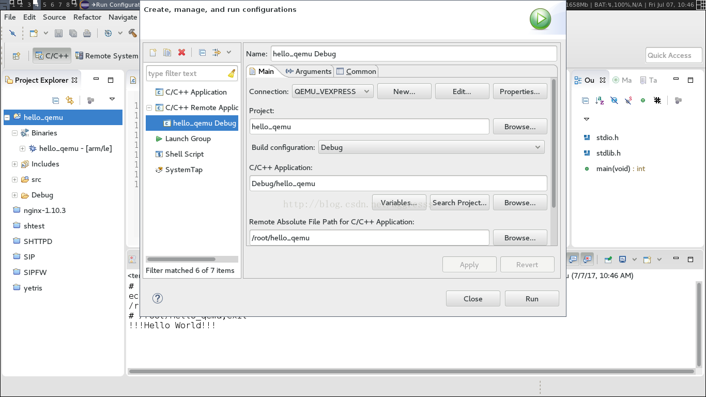Click the Remote Absolute File Path field
Viewport: 706px width, 397px height.
tap(369, 238)
